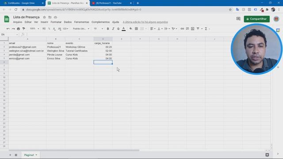The height and width of the screenshot is (159, 283).
Task: Click the Compartilhar share button
Action: tap(256, 19)
